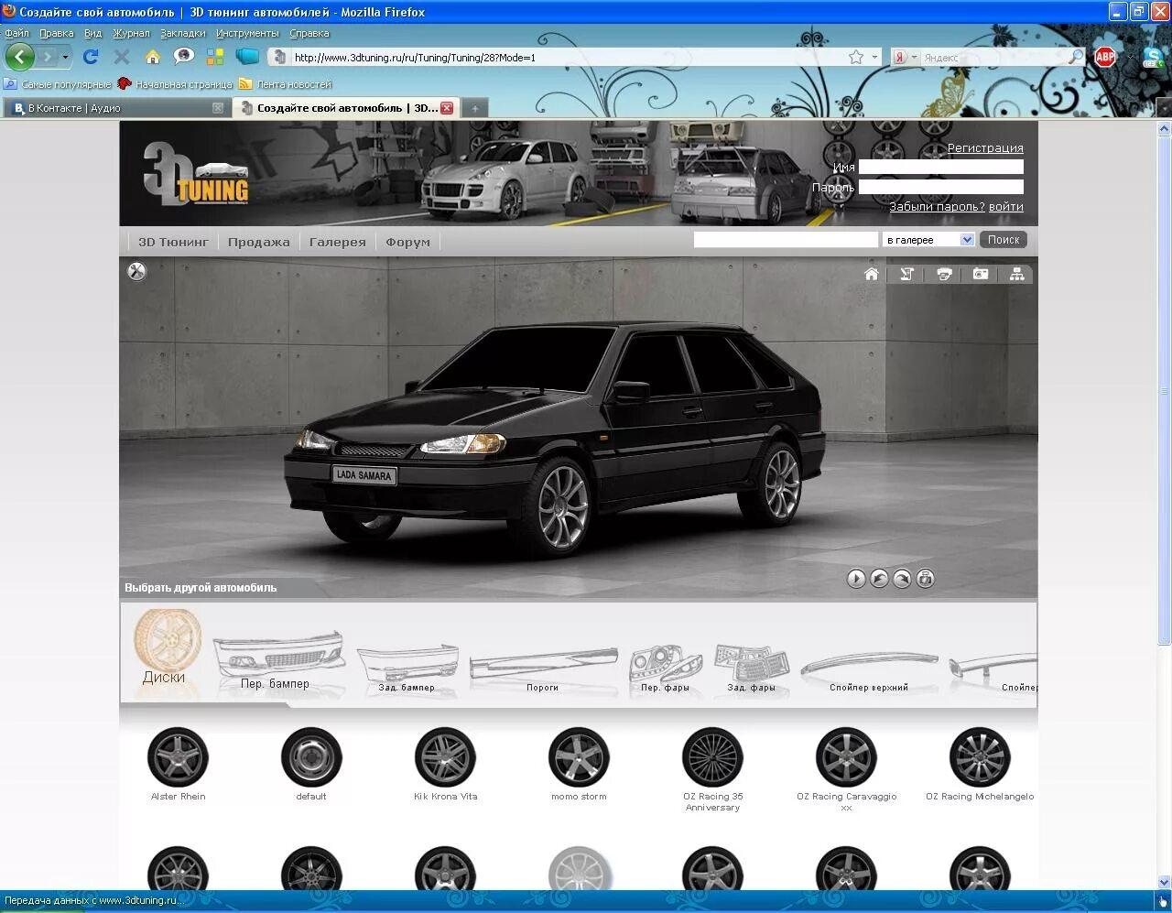The width and height of the screenshot is (1172, 913).
Task: Bookmark page with the star icon
Action: click(x=856, y=57)
